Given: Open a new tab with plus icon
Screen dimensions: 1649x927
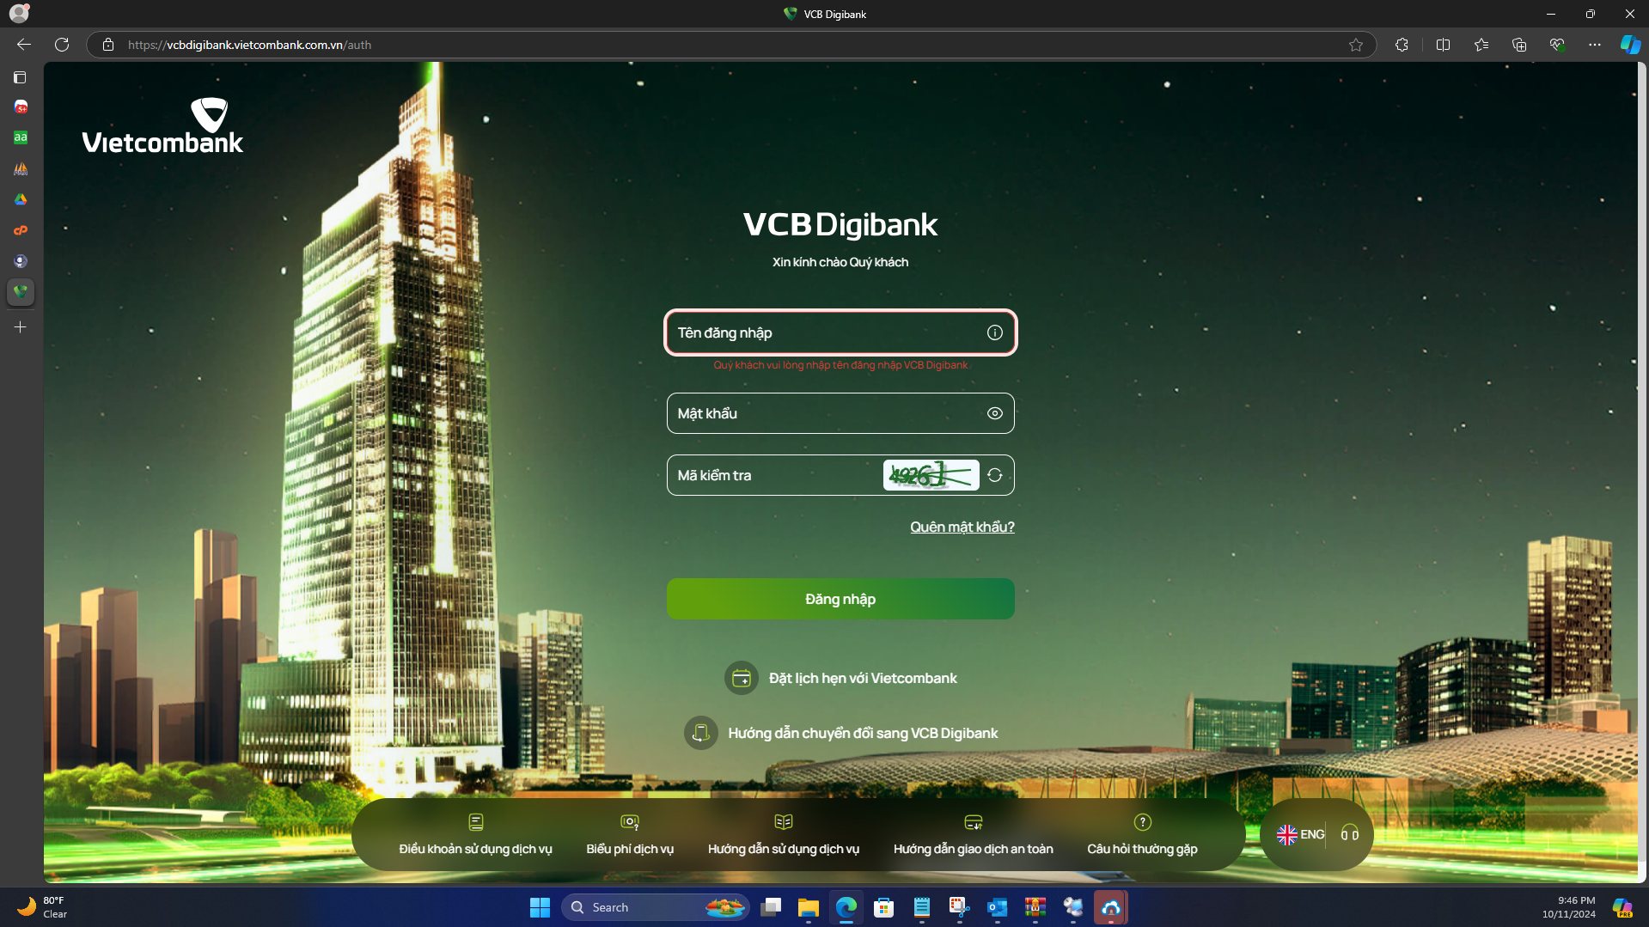Looking at the screenshot, I should (x=21, y=327).
